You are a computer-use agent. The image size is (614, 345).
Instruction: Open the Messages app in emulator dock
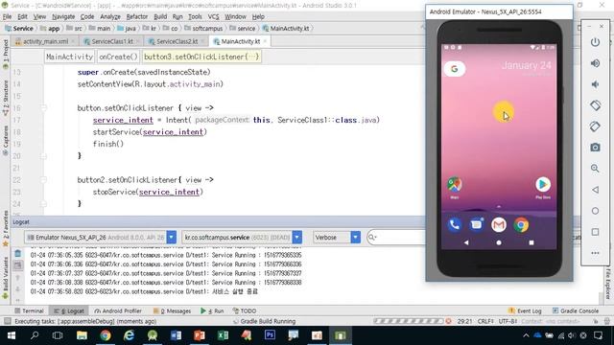(476, 225)
